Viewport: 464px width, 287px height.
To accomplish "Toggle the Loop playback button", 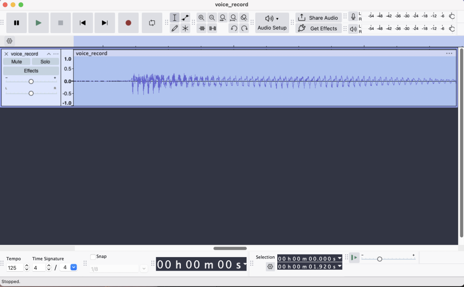I will (x=152, y=23).
